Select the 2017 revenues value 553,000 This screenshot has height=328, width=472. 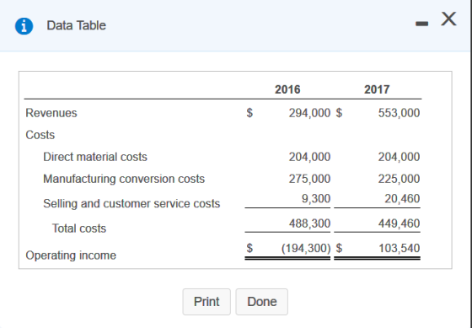(399, 113)
